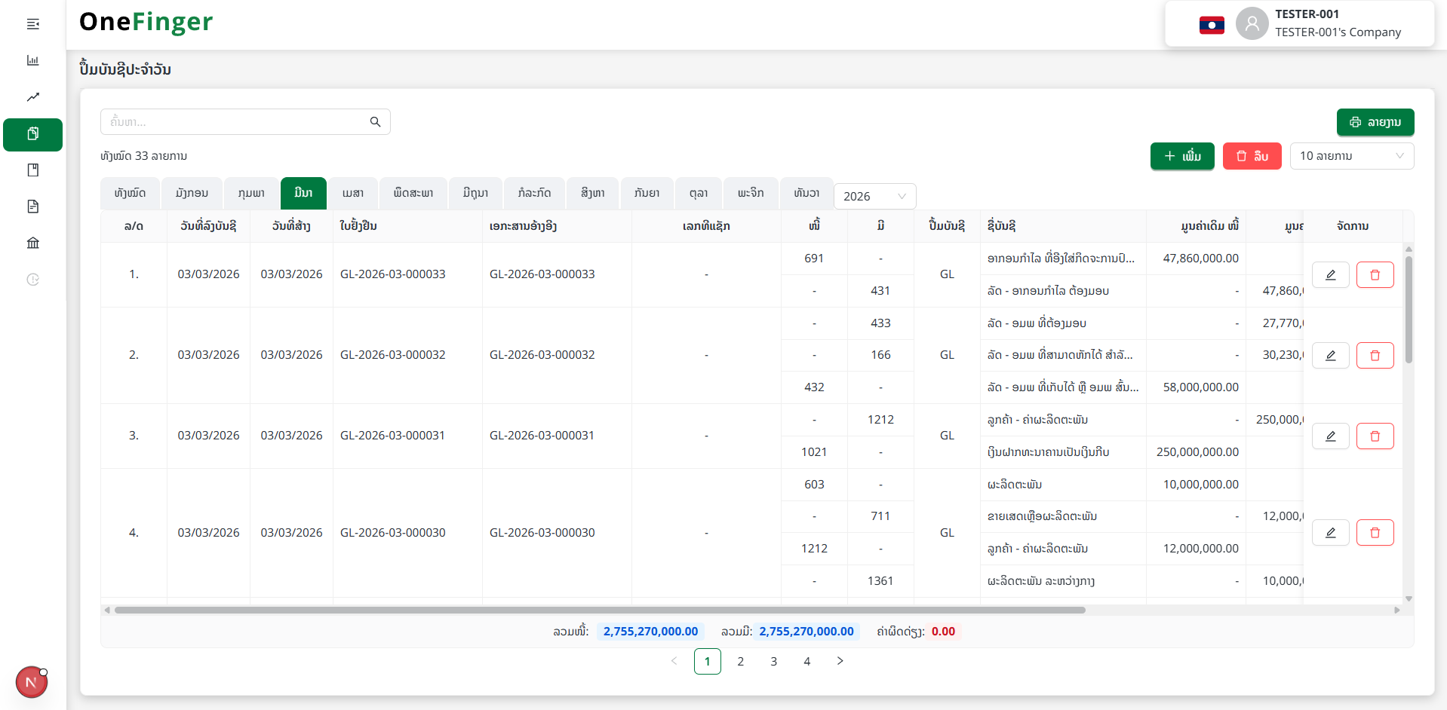Edit entry 4 using pencil icon
The width and height of the screenshot is (1447, 710).
(x=1330, y=533)
